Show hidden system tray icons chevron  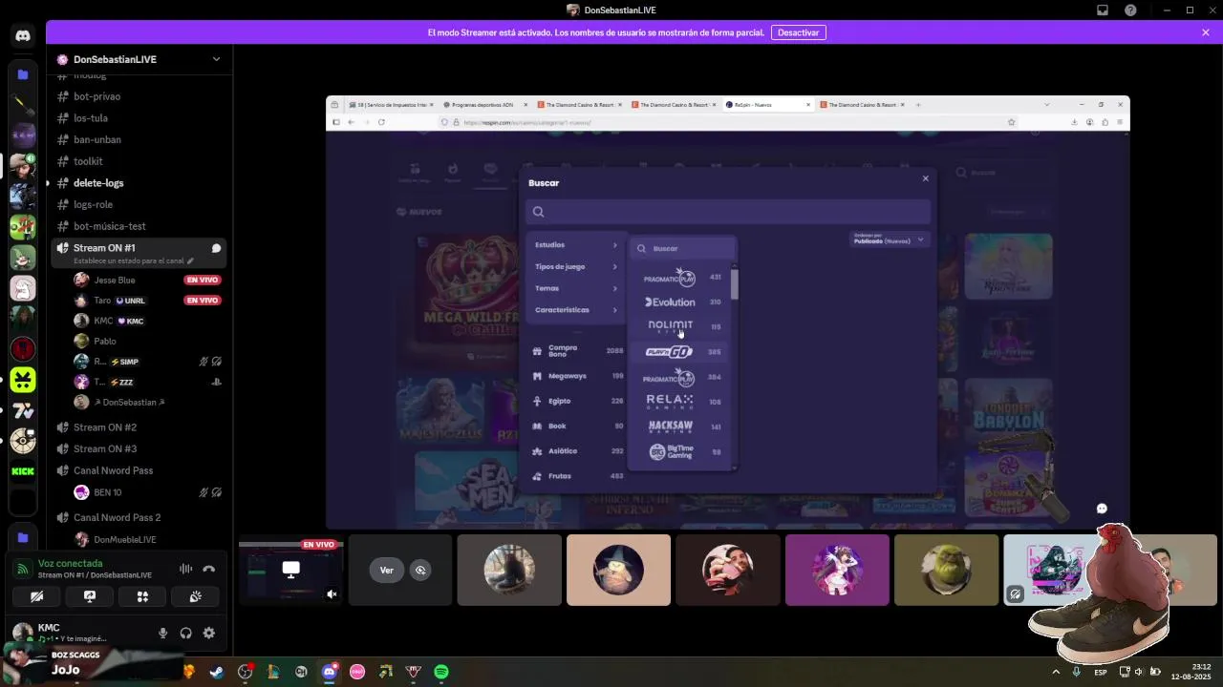tap(1056, 672)
